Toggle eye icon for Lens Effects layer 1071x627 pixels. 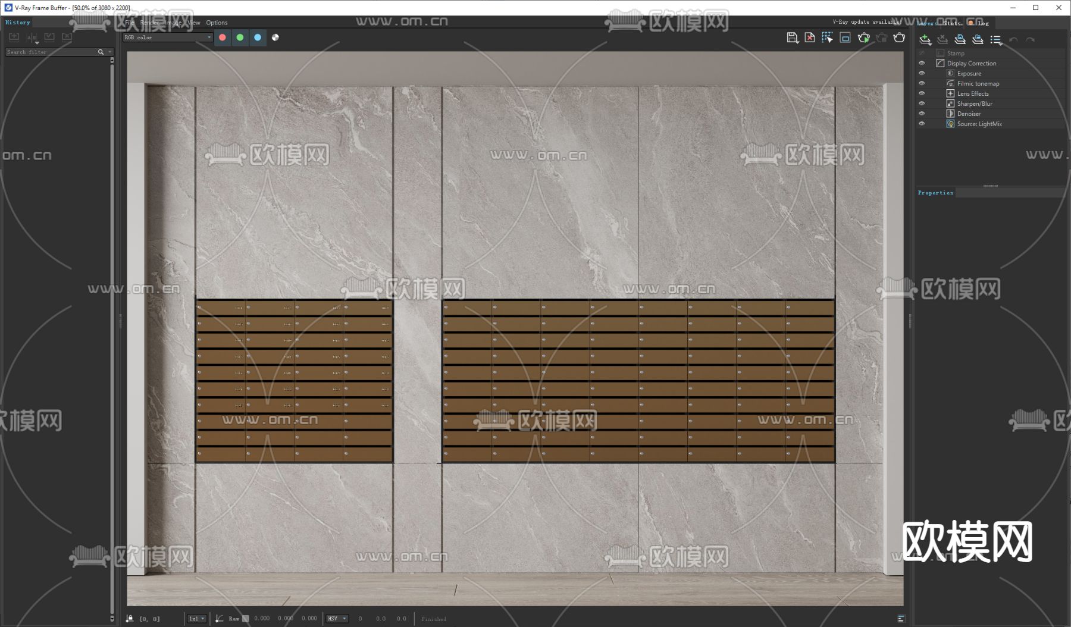point(922,93)
